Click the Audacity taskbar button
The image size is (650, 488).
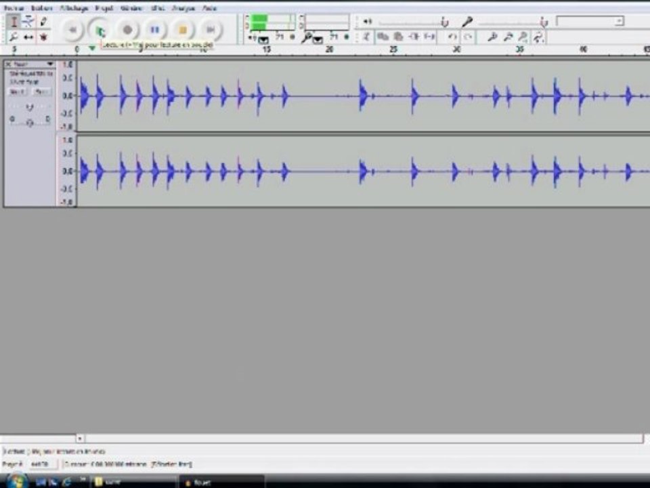pyautogui.click(x=221, y=482)
